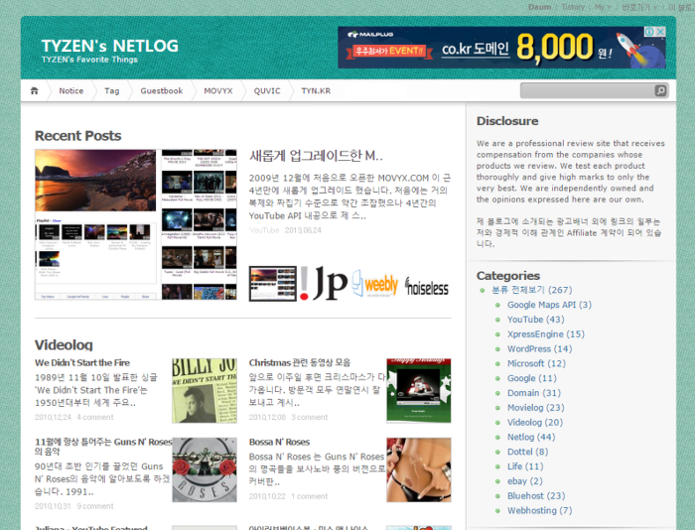695x530 pixels.
Task: Click '9 comment' under Guns N' Roses post
Action: tap(95, 506)
